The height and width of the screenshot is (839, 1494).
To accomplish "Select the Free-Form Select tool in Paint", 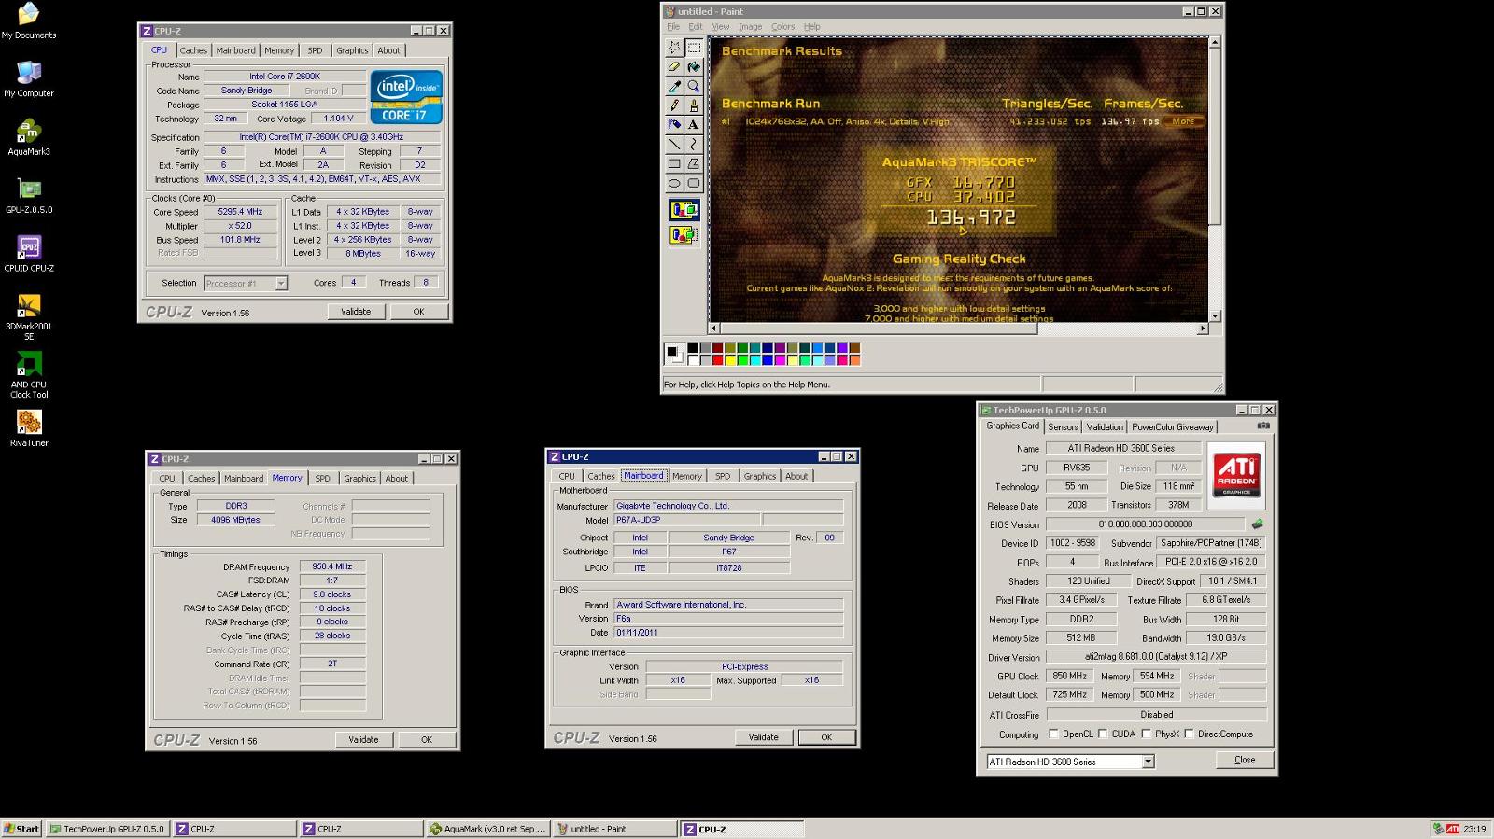I will click(x=674, y=47).
